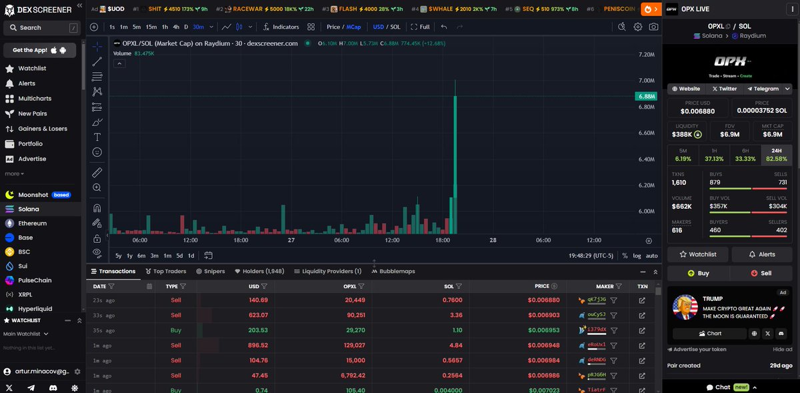Toggle log scale on the chart

(637, 256)
